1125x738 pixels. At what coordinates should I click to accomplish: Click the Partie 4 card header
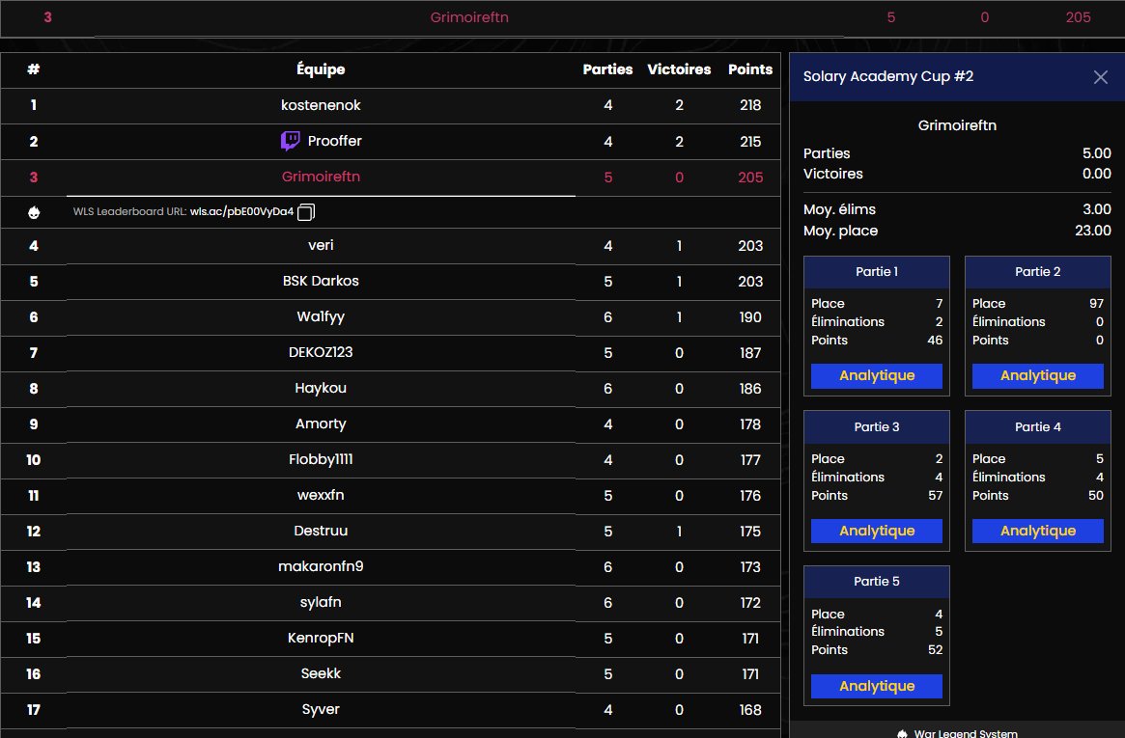pos(1037,427)
